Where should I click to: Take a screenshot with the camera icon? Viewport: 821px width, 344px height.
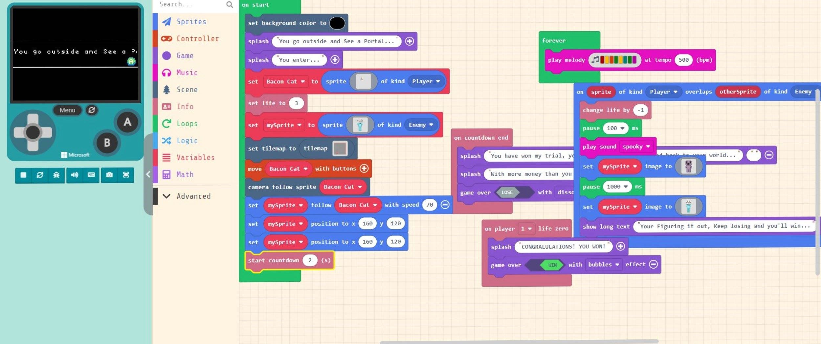tap(109, 175)
